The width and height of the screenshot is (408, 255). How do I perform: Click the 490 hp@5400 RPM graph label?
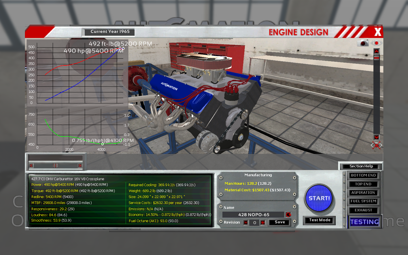[x=93, y=51]
